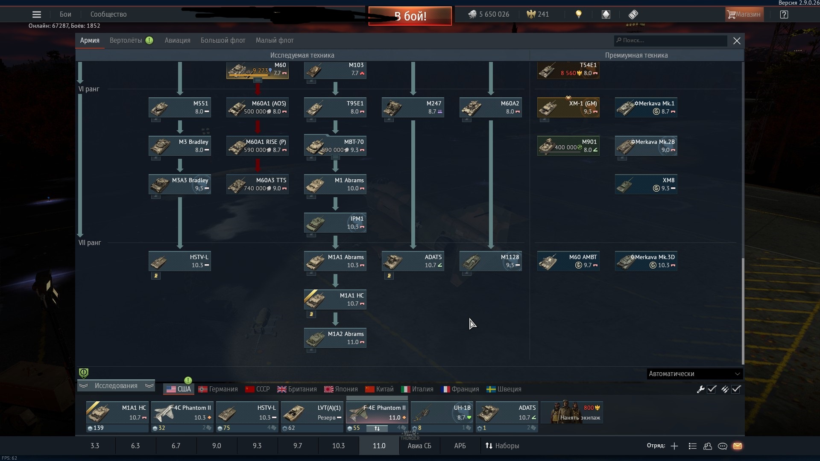Viewport: 820px width, 461px height.
Task: Switch to the Авиация tab
Action: [178, 41]
